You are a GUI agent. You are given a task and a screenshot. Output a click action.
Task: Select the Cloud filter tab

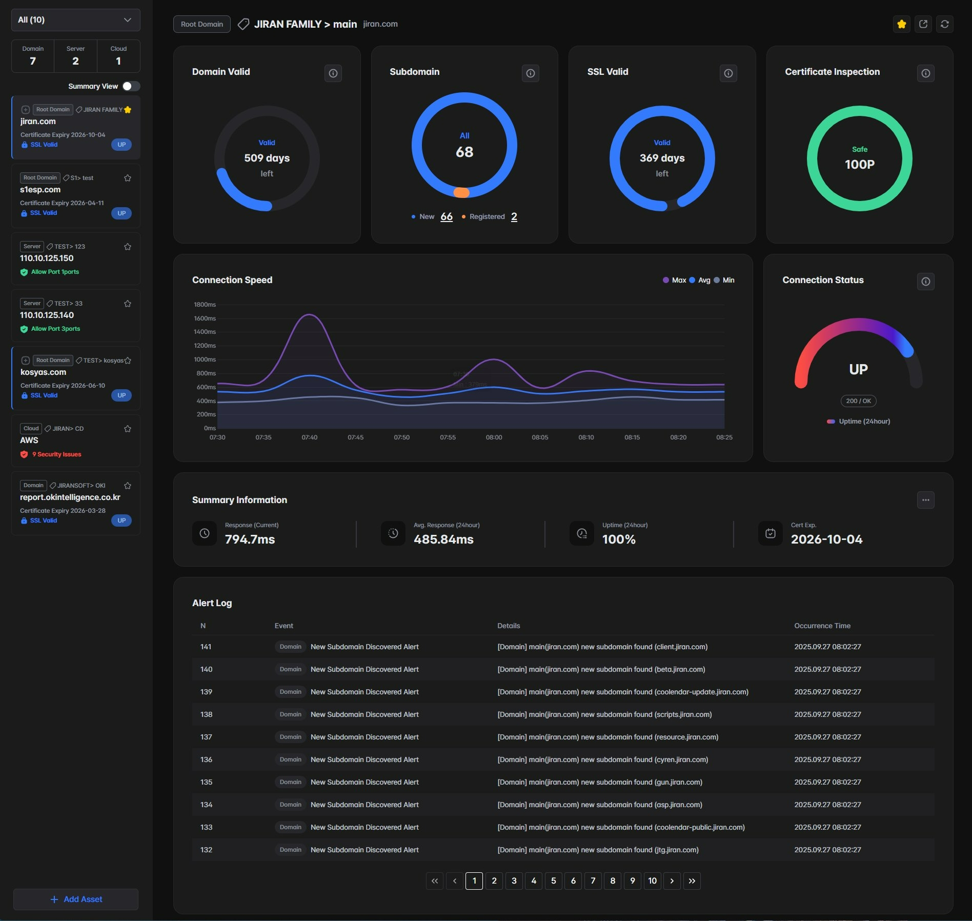tap(118, 56)
